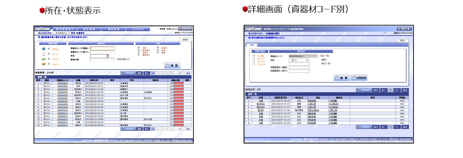463x158 pixels.
Task: Click top 次へ button in detail window
Action: [x=397, y=90]
